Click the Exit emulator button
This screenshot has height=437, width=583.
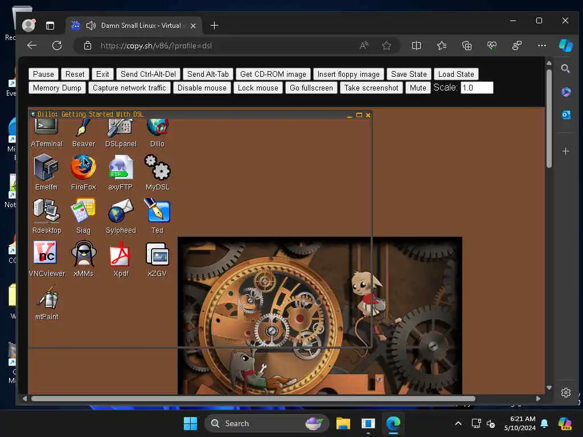(x=102, y=75)
